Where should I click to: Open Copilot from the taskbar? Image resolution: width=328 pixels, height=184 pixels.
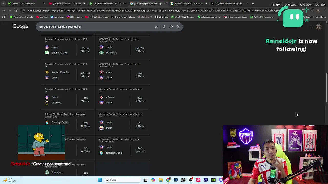pyautogui.click(x=153, y=180)
